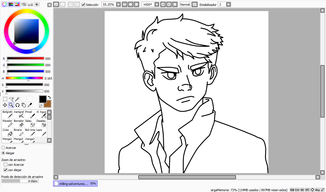Click the Normal pen mode button
The image size is (326, 192).
(185, 4)
